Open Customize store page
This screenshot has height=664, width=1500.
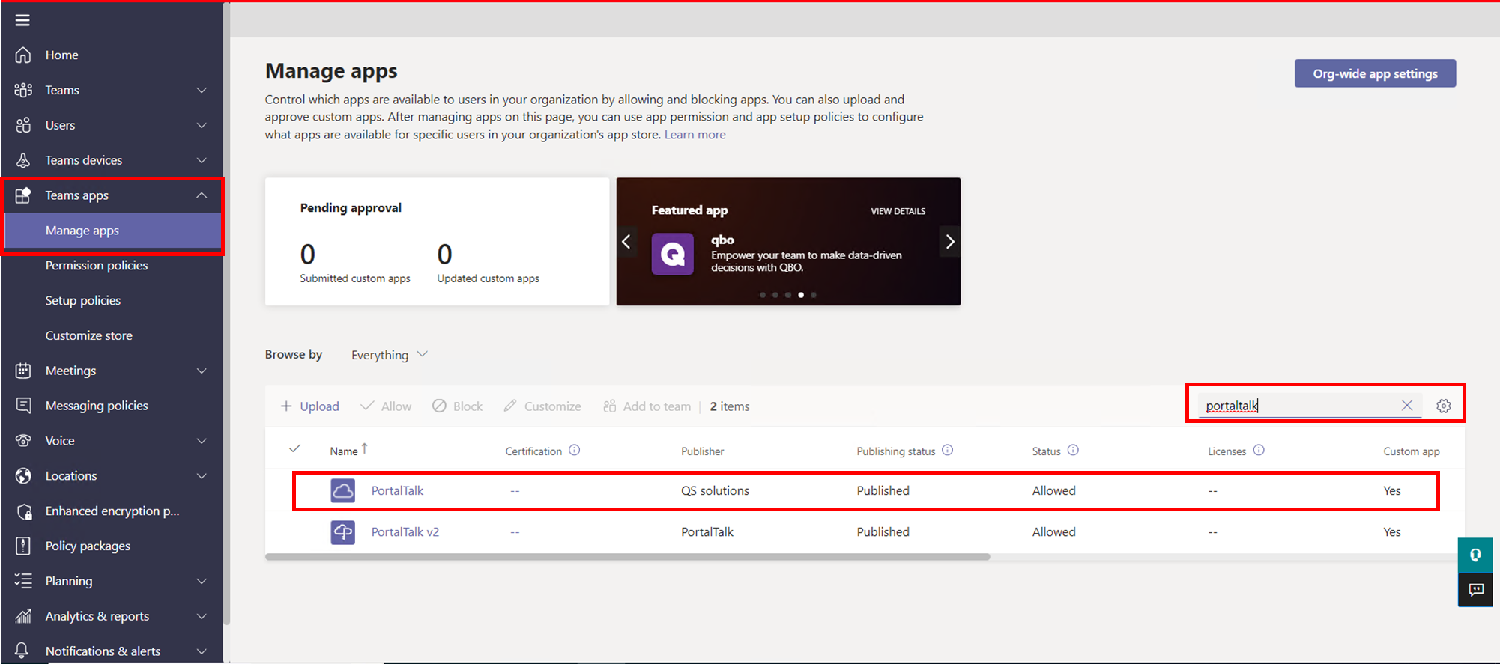click(89, 335)
